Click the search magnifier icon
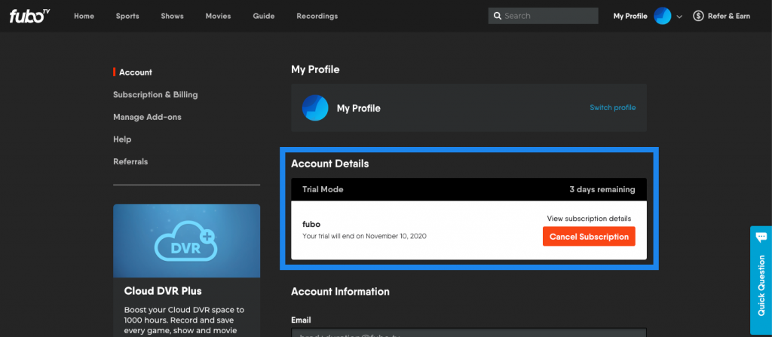Viewport: 772px width, 337px height. (x=498, y=16)
